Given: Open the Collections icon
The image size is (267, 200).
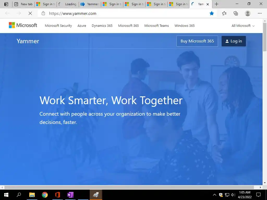Looking at the screenshot, I should (236, 13).
